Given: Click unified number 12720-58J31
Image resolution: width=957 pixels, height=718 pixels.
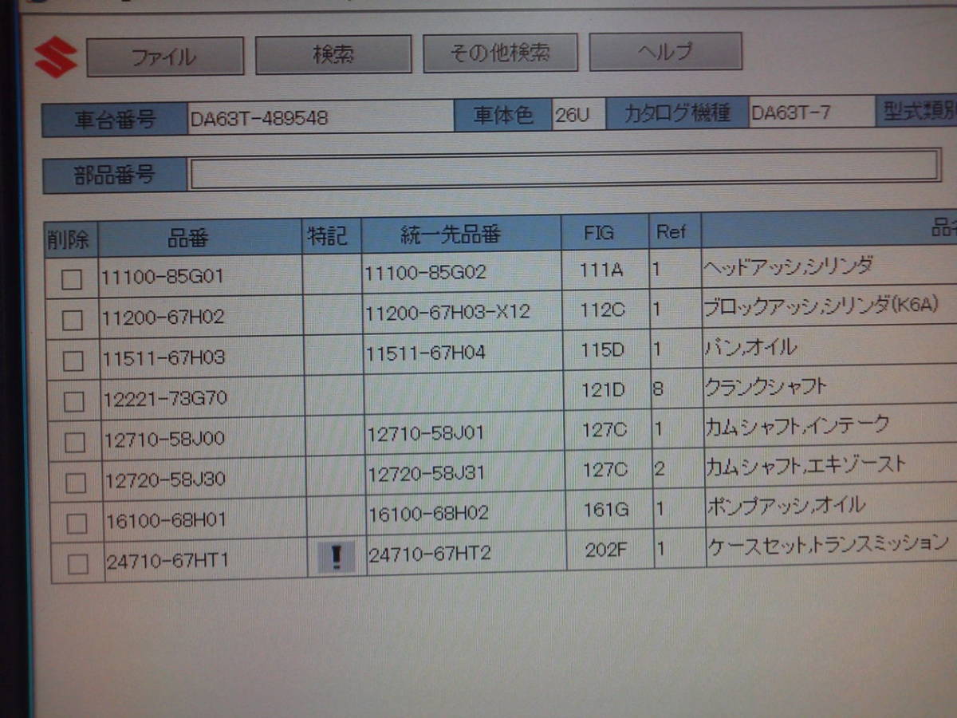Looking at the screenshot, I should 427,473.
